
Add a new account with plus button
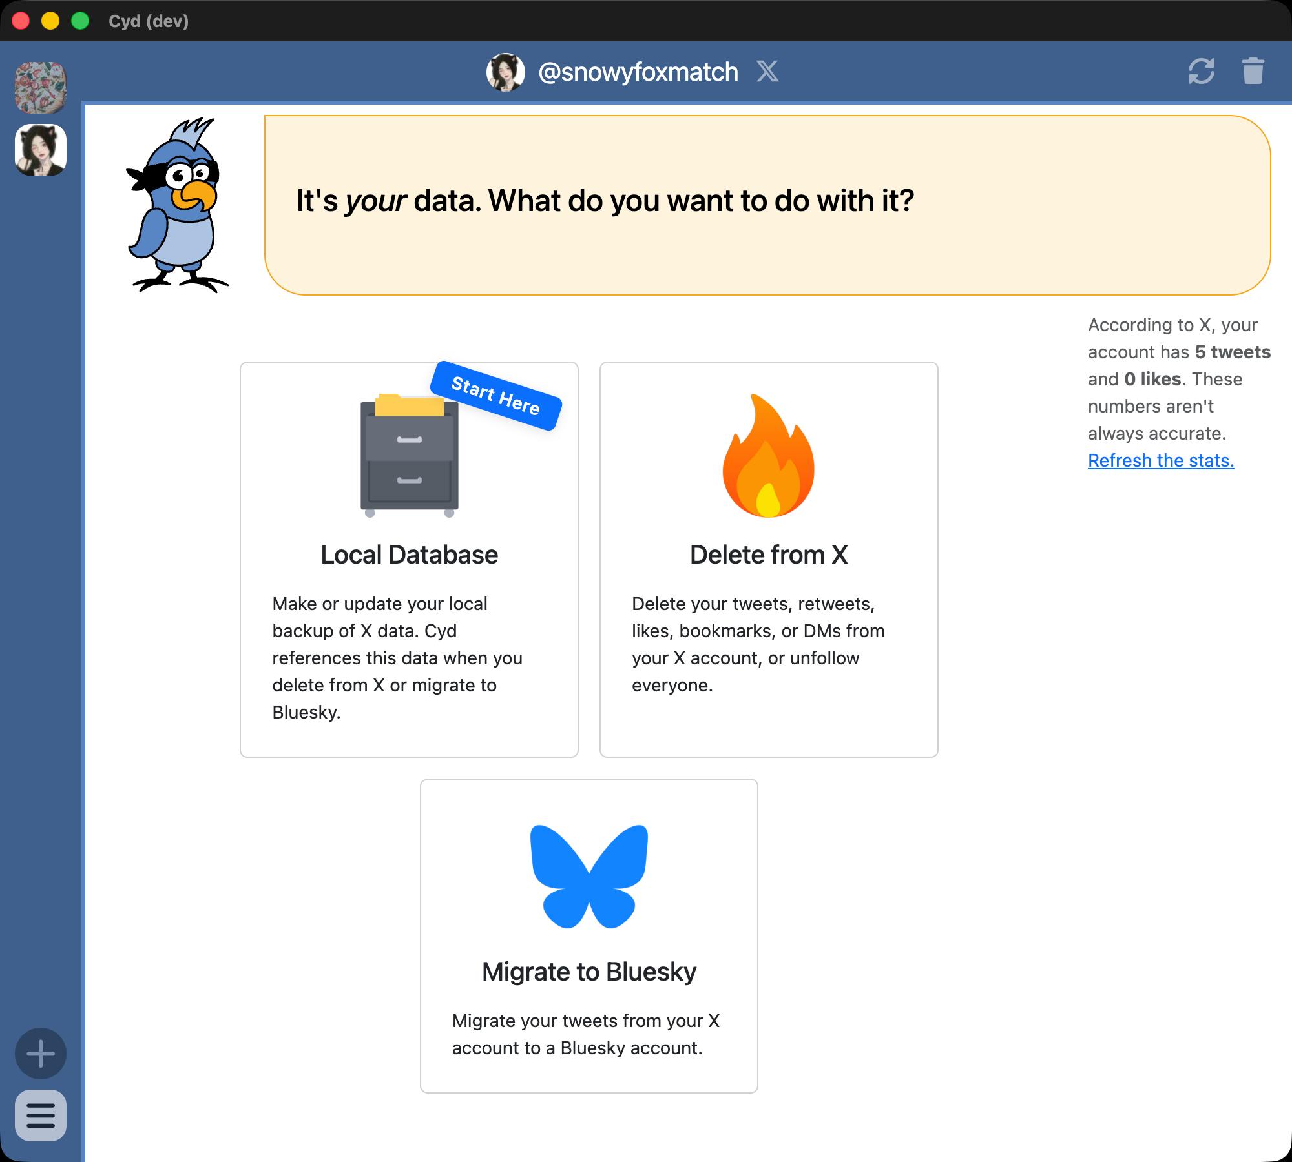coord(41,1054)
